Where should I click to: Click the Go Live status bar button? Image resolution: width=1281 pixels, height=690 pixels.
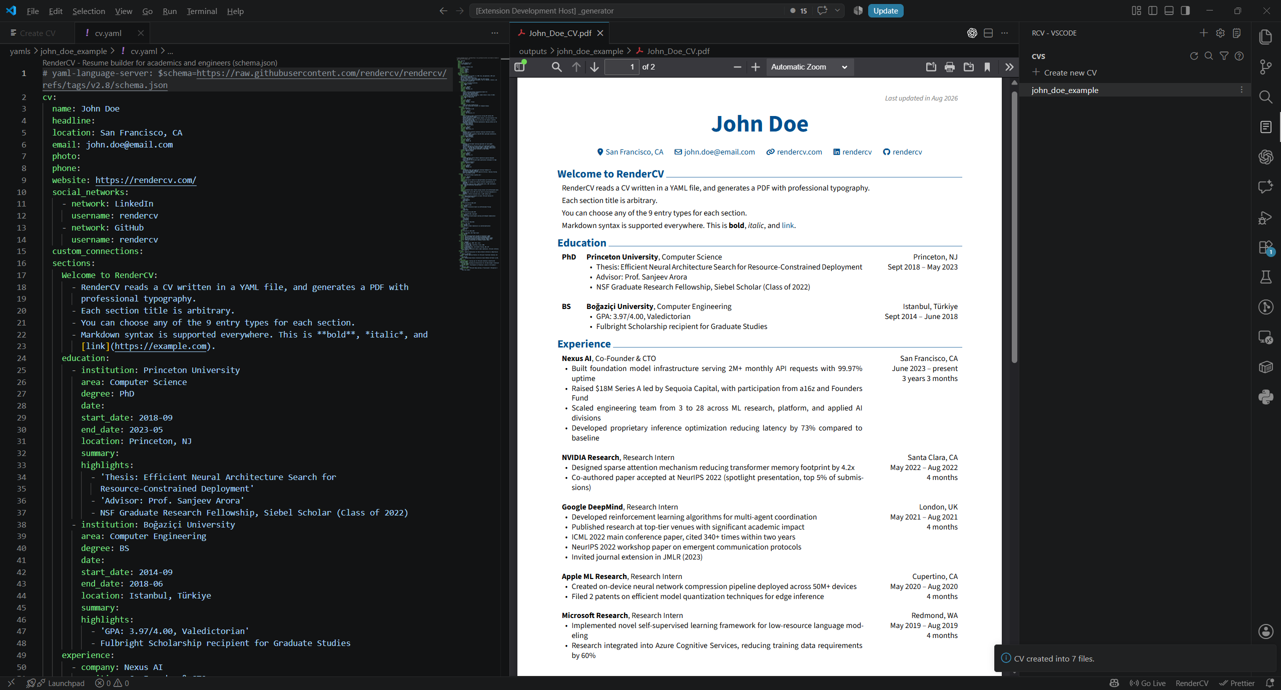tap(1147, 683)
